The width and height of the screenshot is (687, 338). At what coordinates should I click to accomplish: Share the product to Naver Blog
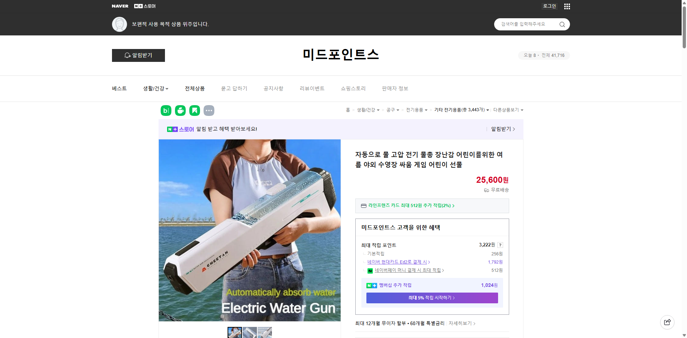(x=166, y=111)
